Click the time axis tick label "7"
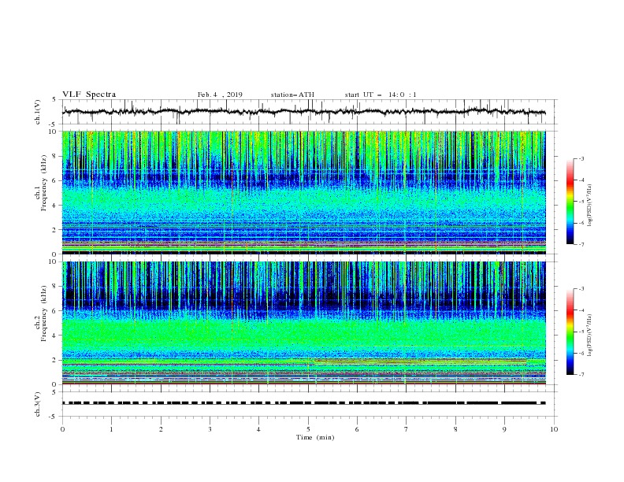624x482 pixels. click(x=406, y=429)
